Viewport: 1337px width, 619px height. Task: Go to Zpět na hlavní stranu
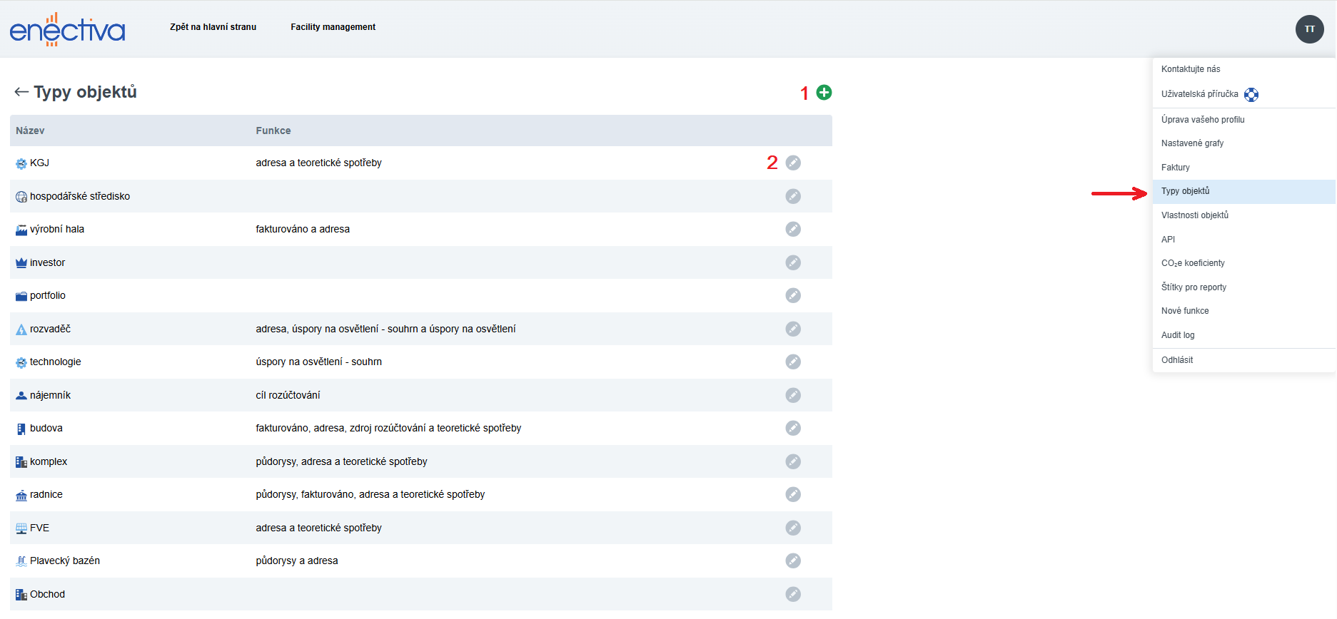coord(213,27)
